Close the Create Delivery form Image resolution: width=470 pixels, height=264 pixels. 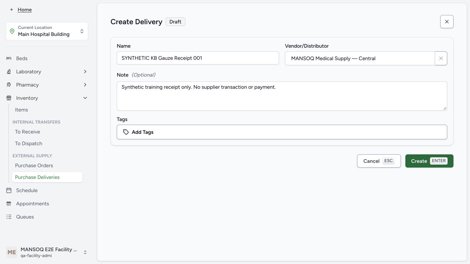point(447,22)
